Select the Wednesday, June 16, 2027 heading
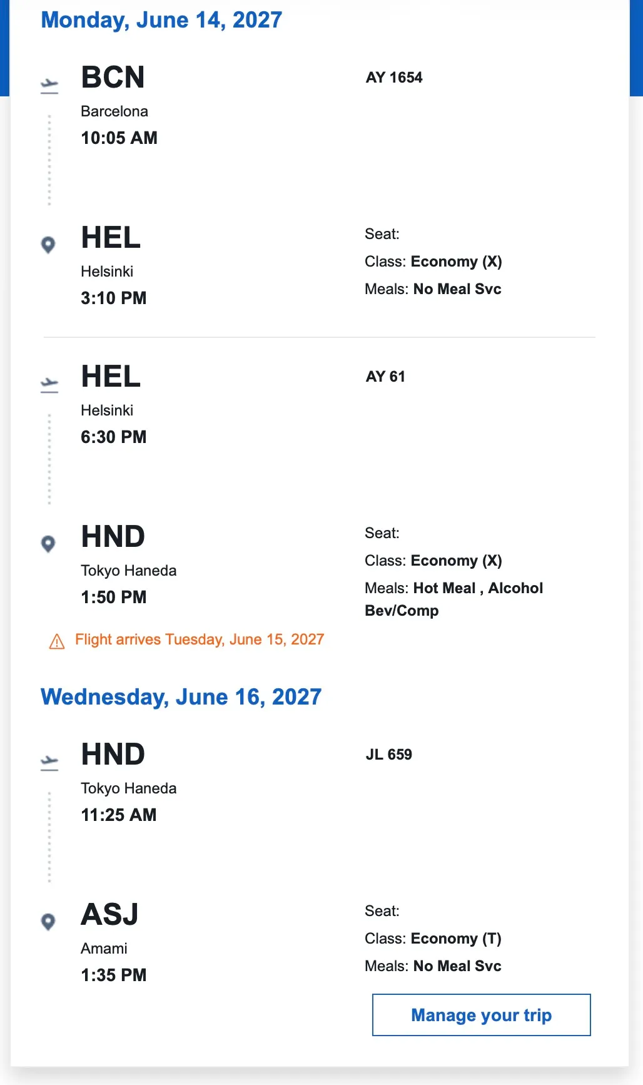Screen dimensions: 643x1085 tap(181, 697)
